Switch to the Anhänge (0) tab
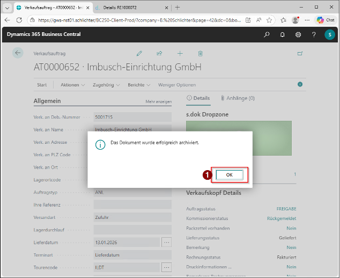Screen dimensions: 340x278 coord(238,98)
